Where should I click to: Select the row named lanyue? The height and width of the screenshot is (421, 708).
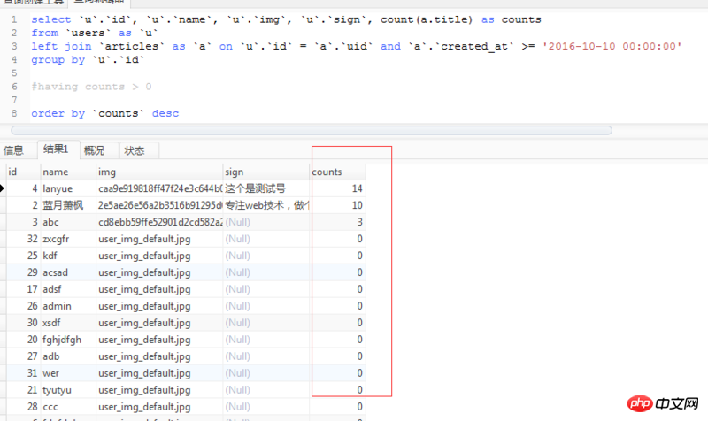tap(58, 188)
